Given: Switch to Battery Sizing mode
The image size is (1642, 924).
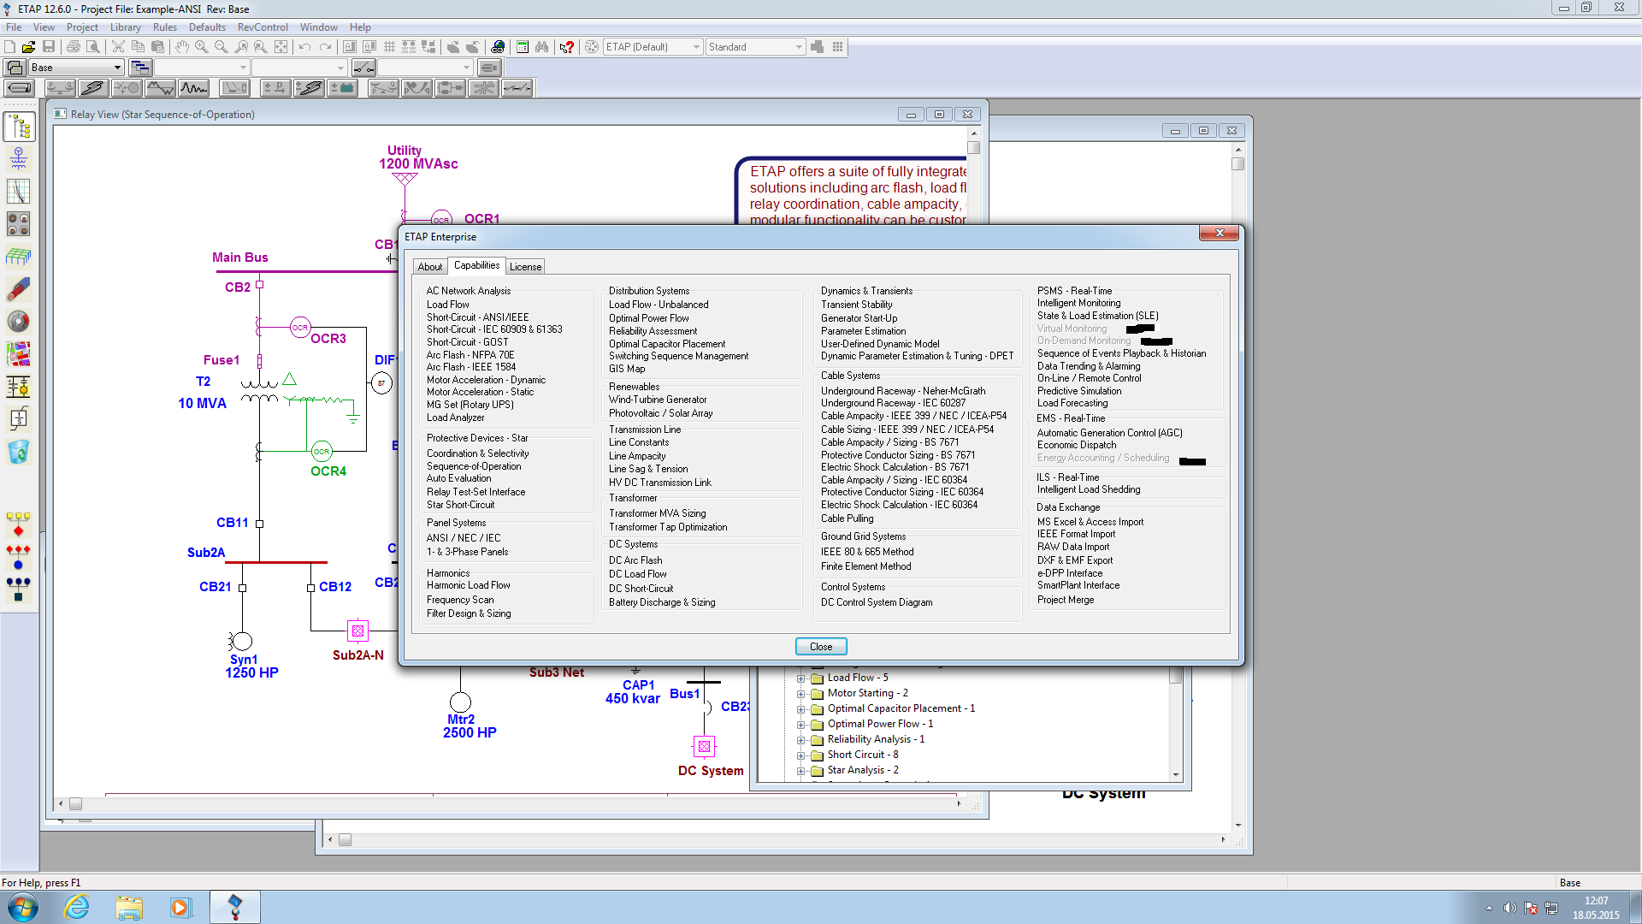Looking at the screenshot, I should point(342,87).
